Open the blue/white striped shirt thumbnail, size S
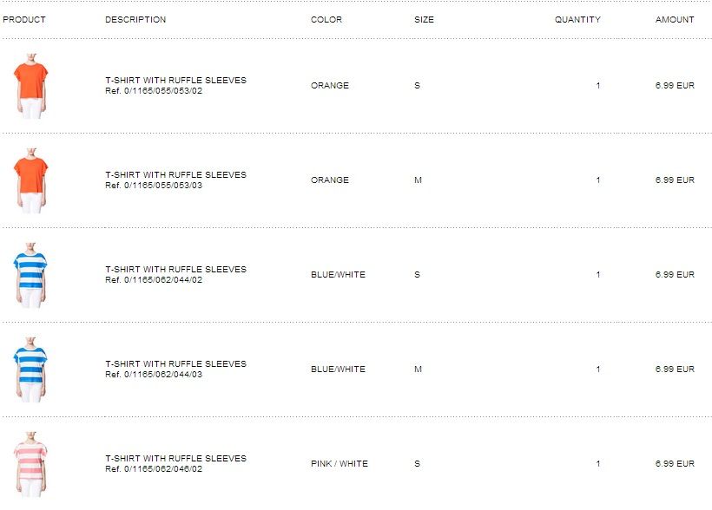 [30, 274]
